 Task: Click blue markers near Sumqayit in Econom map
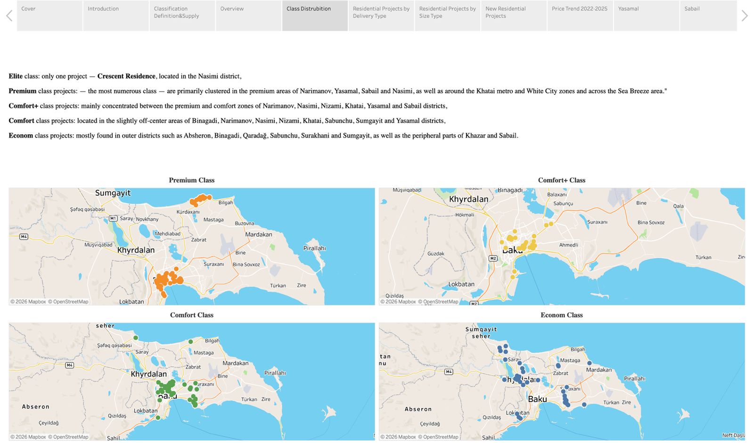coord(503,349)
